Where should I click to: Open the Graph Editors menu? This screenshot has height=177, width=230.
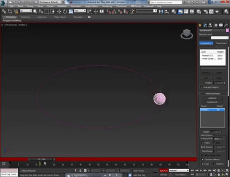pos(92,6)
